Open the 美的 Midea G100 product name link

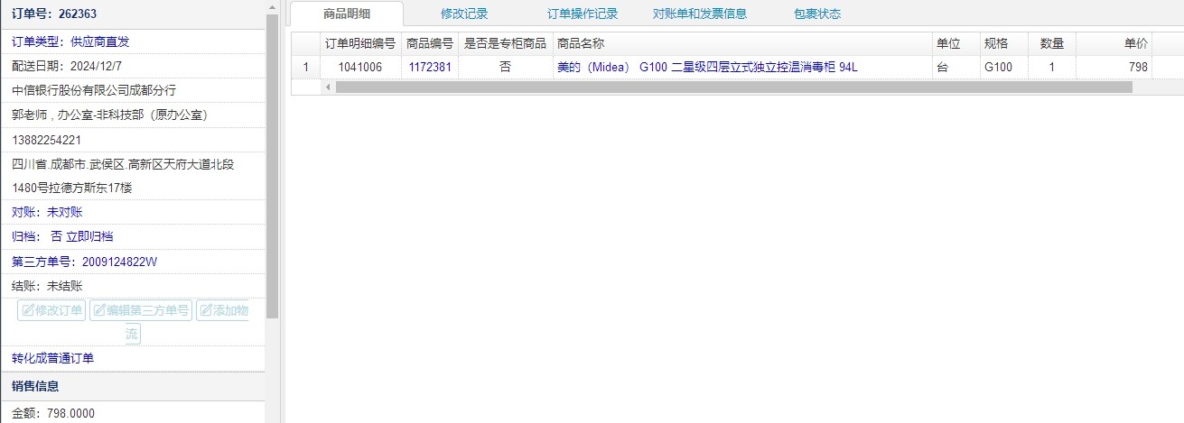click(x=707, y=67)
